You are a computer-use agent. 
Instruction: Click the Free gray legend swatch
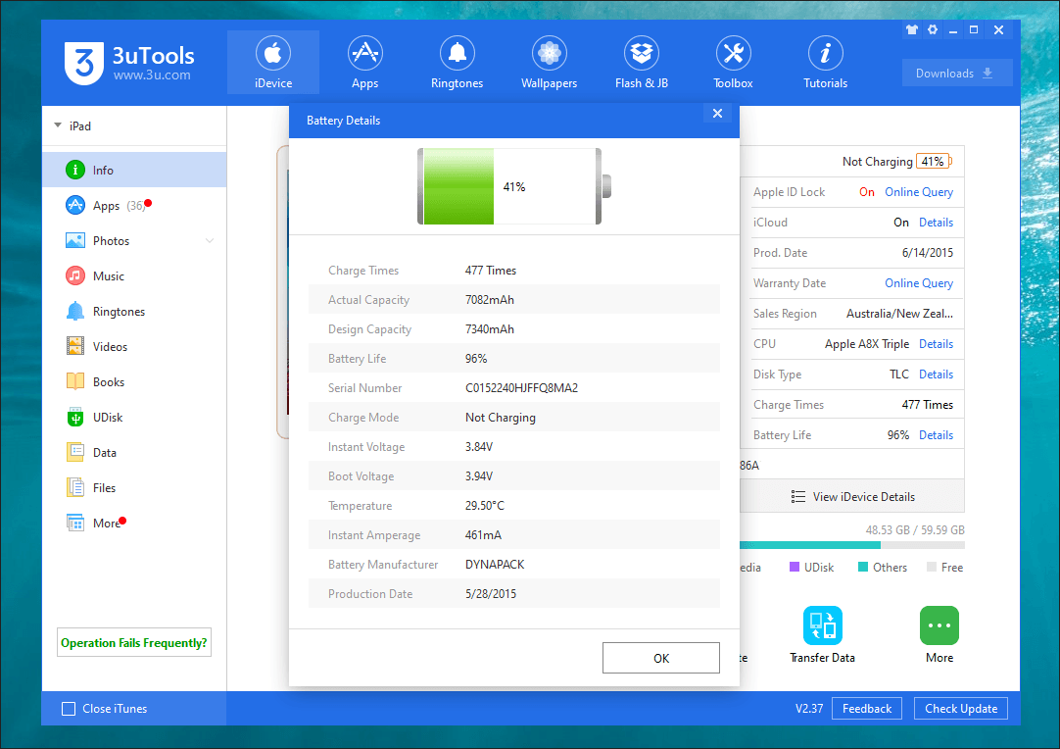click(932, 567)
